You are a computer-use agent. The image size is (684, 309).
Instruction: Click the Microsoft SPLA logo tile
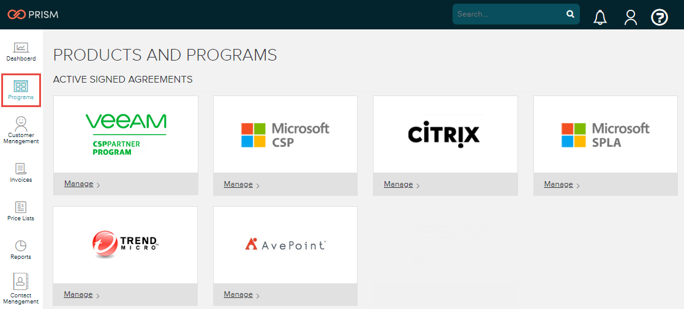point(606,134)
